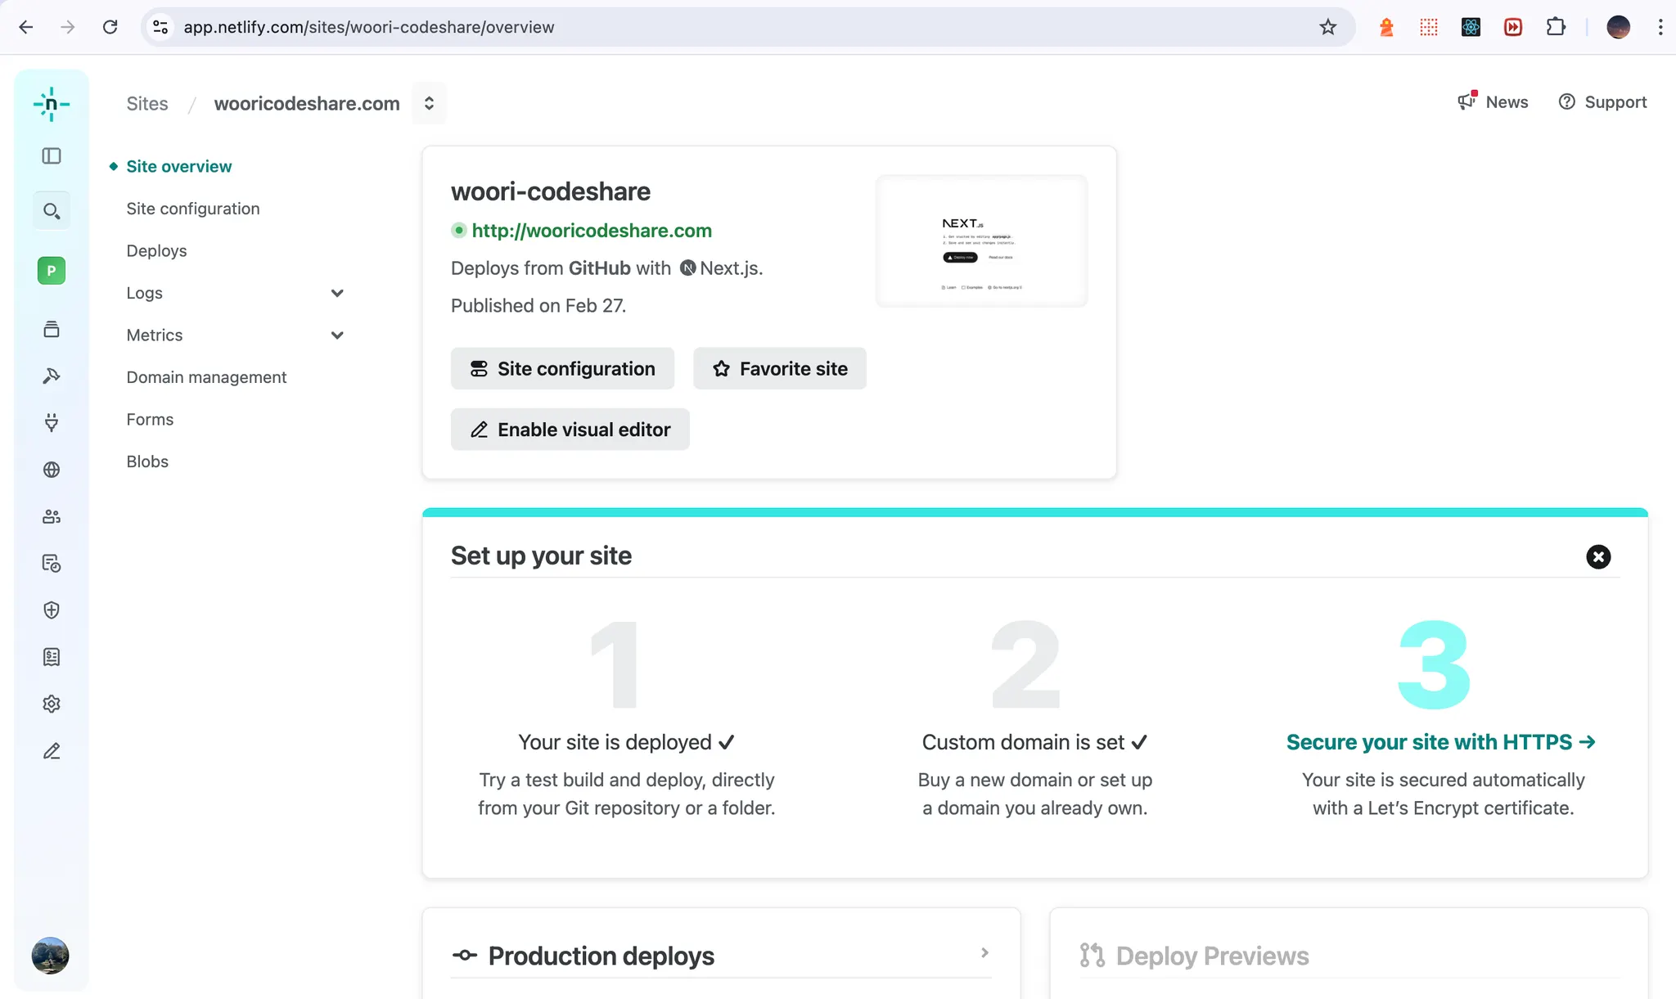
Task: Bookmark page with the star icon
Action: (1327, 27)
